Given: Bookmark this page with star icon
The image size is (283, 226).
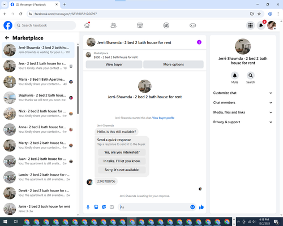Looking at the screenshot, I should pyautogui.click(x=259, y=14).
